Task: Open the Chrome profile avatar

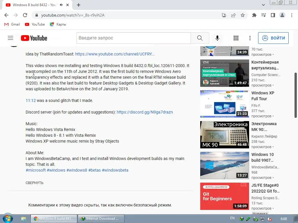Action: point(282,15)
